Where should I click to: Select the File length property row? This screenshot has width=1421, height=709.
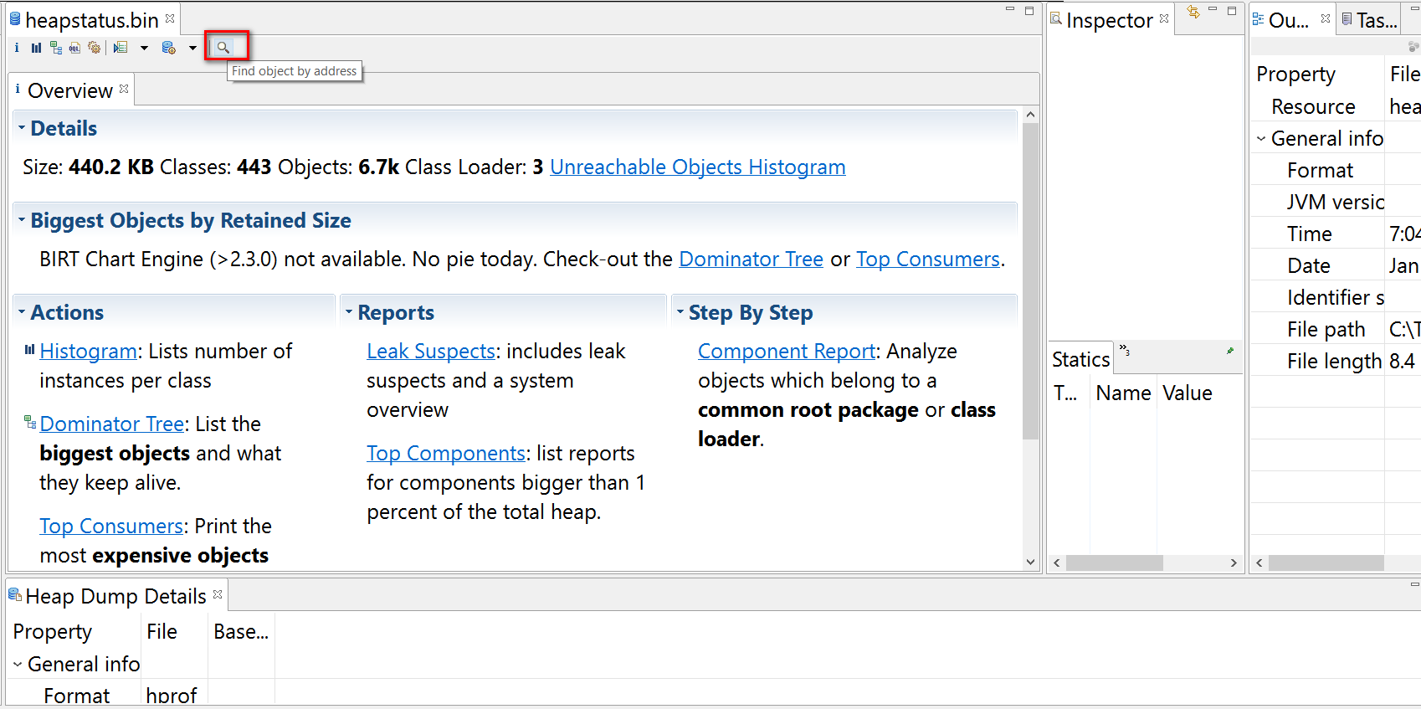1336,361
